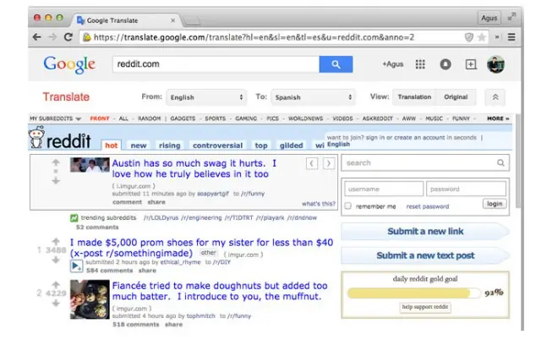Open Google notifications bell icon
Image resolution: width=552 pixels, height=340 pixels.
[445, 64]
